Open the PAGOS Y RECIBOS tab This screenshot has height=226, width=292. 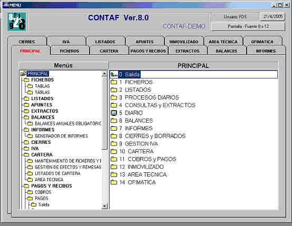point(148,51)
